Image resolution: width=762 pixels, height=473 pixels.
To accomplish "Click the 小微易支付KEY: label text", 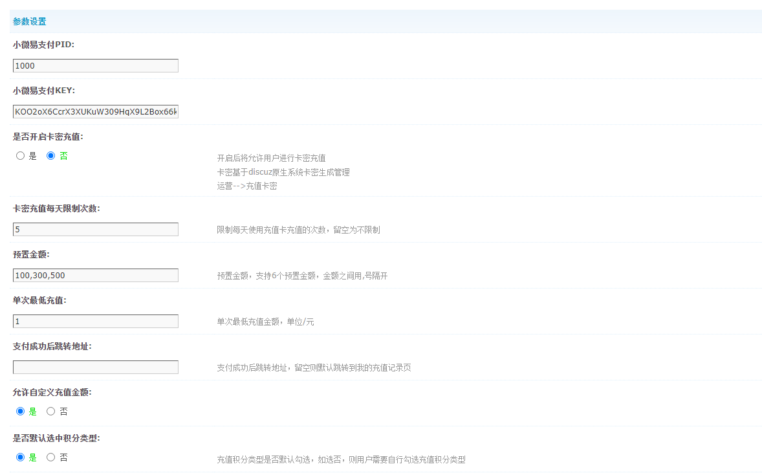I will point(44,91).
